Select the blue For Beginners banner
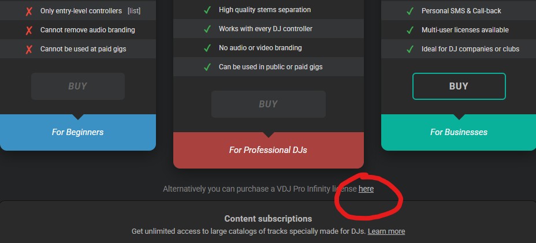Image resolution: width=536 pixels, height=243 pixels. 77,132
